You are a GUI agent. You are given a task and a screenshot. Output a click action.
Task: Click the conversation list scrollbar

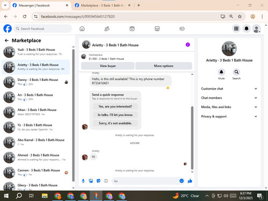(x=73, y=115)
